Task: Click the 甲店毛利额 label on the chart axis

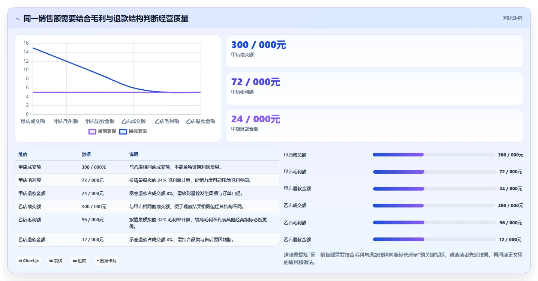Action: [66, 121]
